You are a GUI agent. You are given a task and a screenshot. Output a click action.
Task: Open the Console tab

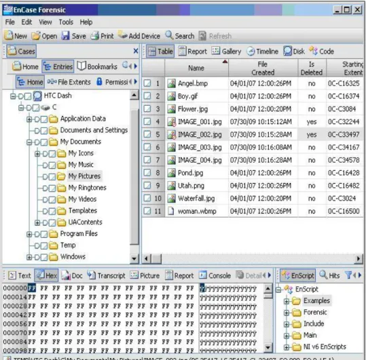coord(215,276)
